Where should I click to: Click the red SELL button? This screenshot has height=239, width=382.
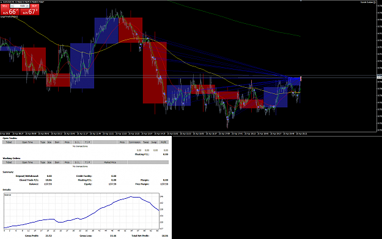[x=6, y=6]
